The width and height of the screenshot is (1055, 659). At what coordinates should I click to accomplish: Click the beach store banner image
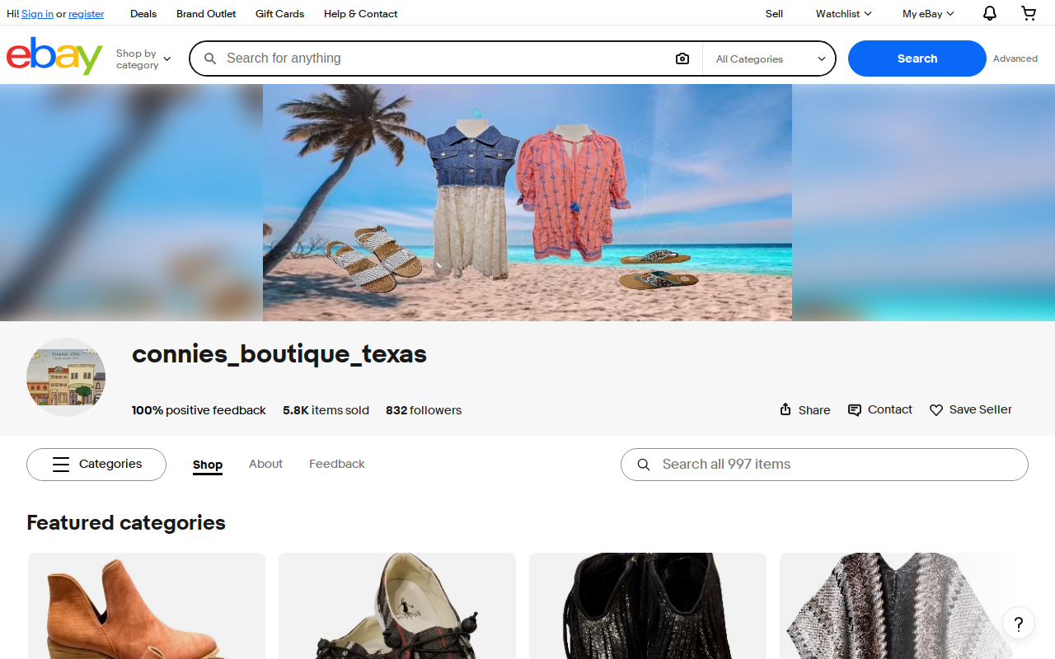pyautogui.click(x=527, y=203)
